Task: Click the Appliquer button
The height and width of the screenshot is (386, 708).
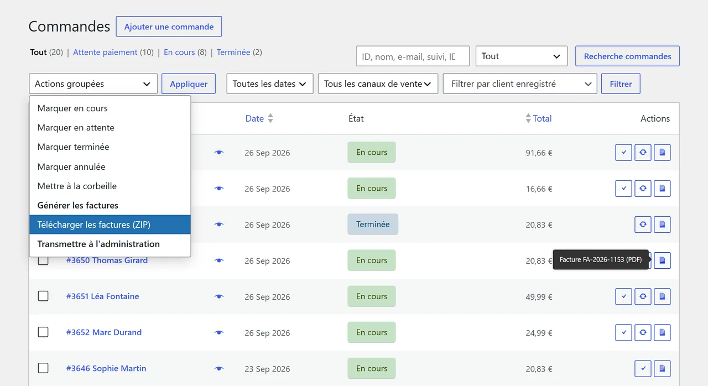Action: pos(189,84)
